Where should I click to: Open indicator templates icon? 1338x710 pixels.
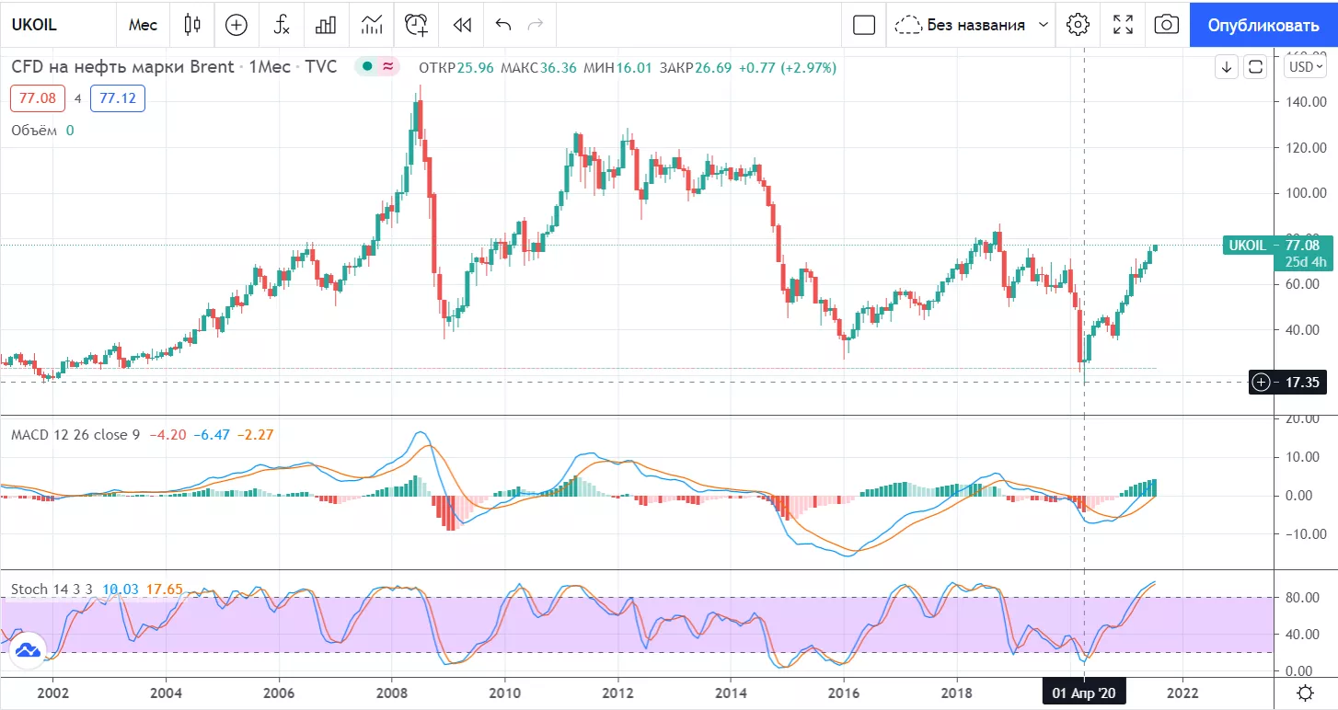tap(372, 25)
